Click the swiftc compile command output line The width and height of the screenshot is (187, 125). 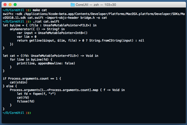[x=94, y=16]
